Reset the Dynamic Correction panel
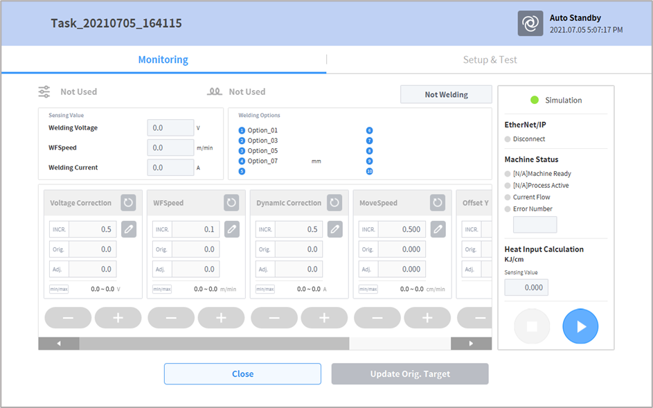The height and width of the screenshot is (408, 653). [334, 203]
